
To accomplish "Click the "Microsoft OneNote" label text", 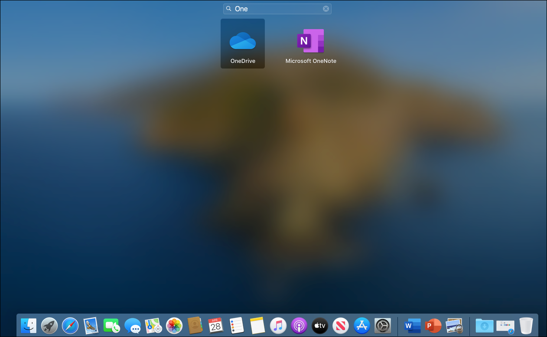I will click(311, 61).
